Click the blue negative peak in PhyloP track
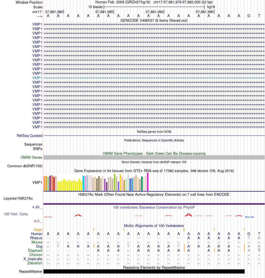Image resolution: width=265 pixels, height=278 pixels. [x=249, y=217]
